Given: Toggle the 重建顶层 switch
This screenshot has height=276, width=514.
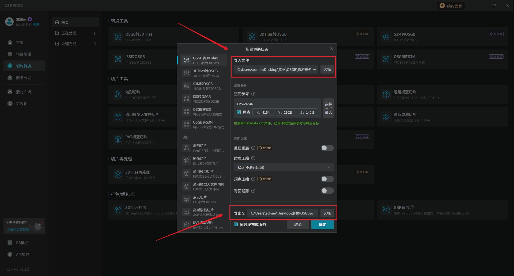Looking at the screenshot, I should (x=327, y=148).
